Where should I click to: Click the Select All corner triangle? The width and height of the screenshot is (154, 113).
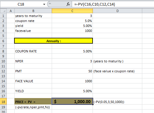click(3, 11)
